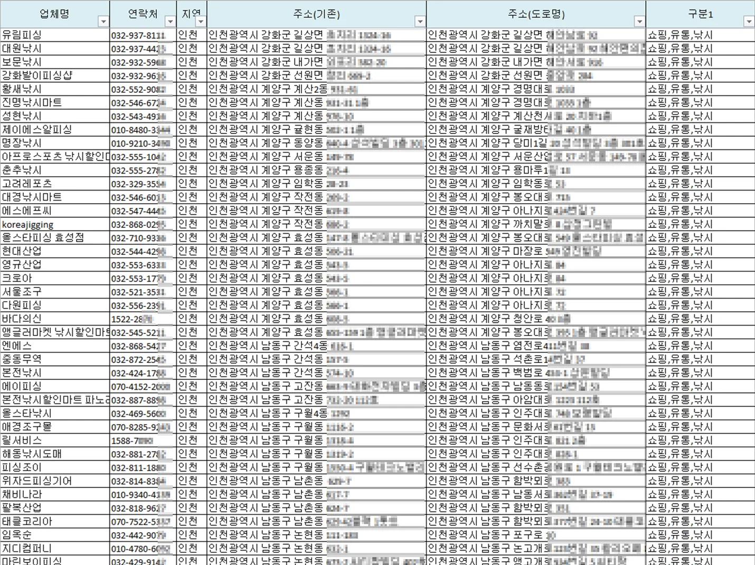The height and width of the screenshot is (565, 755).
Task: Click the cell 제이에스알피싱
Action: 55,129
